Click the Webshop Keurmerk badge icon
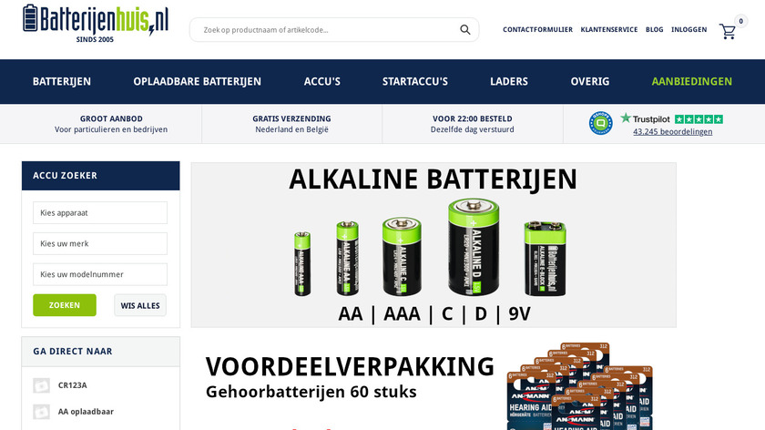Image resolution: width=765 pixels, height=430 pixels. [600, 123]
